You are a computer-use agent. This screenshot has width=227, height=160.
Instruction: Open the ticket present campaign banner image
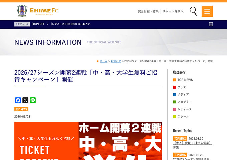(88, 141)
